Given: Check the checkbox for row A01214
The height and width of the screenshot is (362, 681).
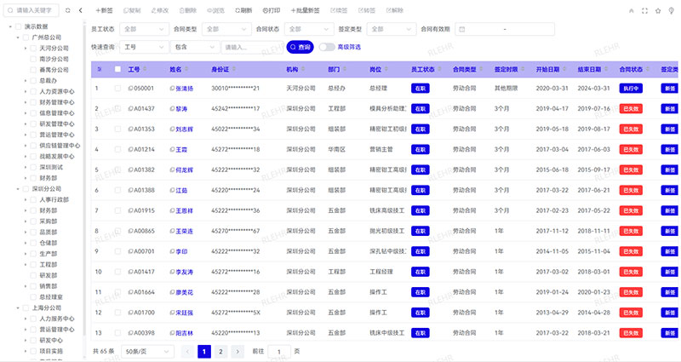Looking at the screenshot, I should click(x=117, y=150).
